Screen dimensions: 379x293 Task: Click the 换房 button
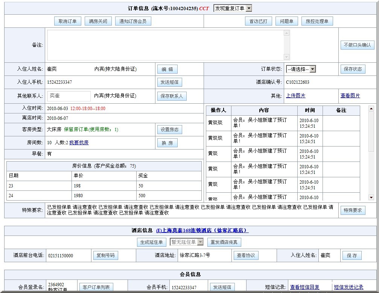[167, 143]
